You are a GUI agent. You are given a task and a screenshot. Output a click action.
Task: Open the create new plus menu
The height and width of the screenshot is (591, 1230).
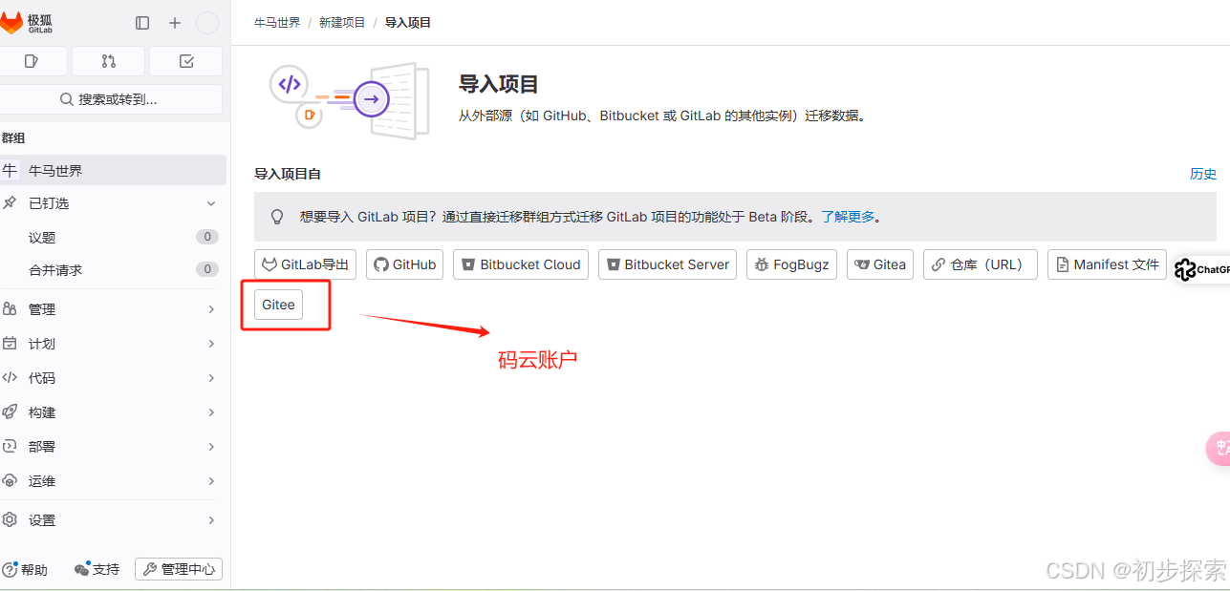pyautogui.click(x=175, y=23)
